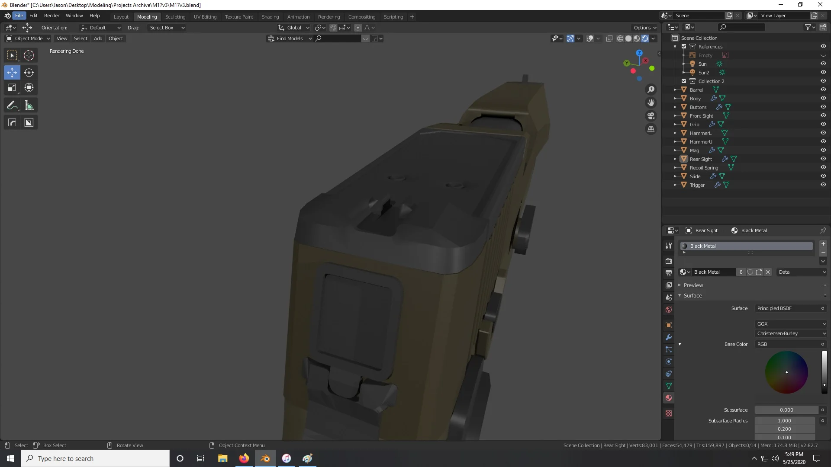Open the Physics properties tab
This screenshot has width=831, height=467.
669,361
